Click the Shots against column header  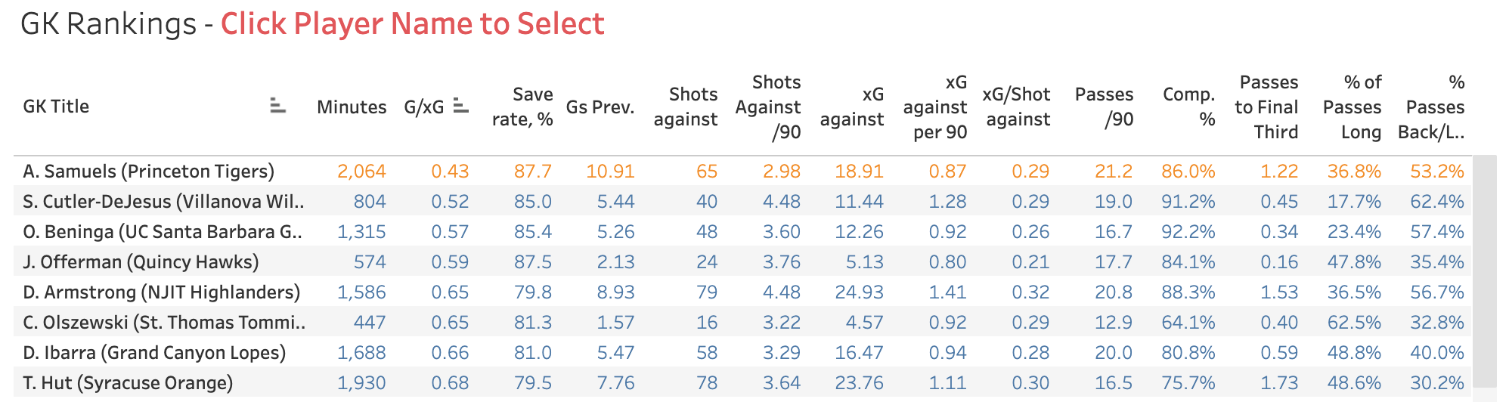click(x=686, y=107)
